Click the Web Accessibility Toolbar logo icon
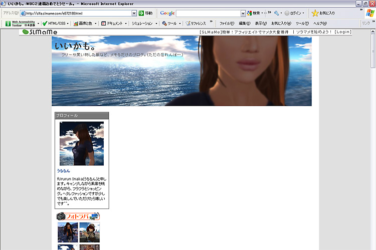376x250 pixels. click(x=8, y=23)
